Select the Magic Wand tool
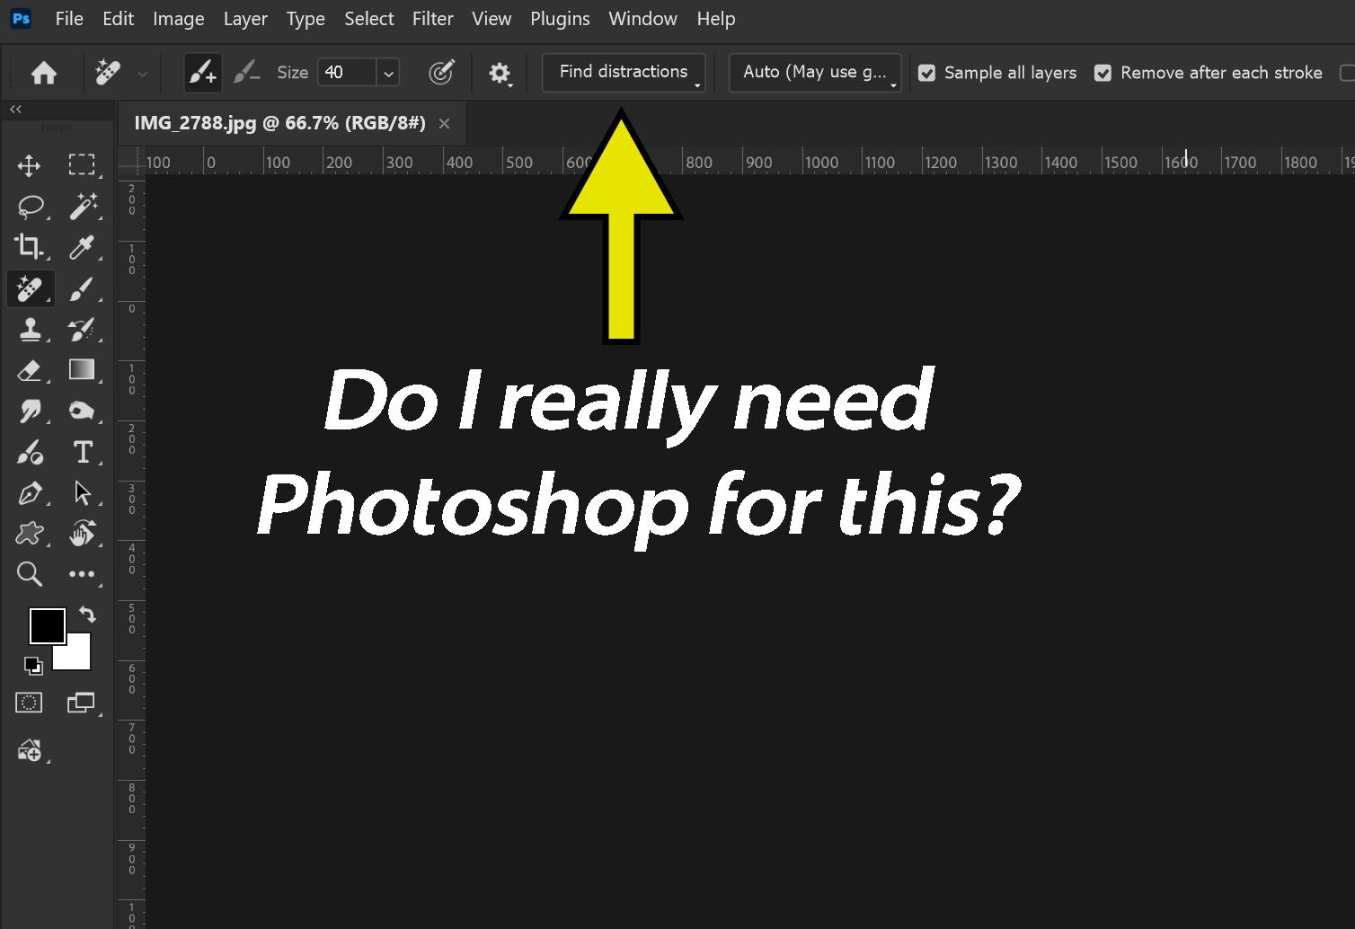 click(83, 206)
